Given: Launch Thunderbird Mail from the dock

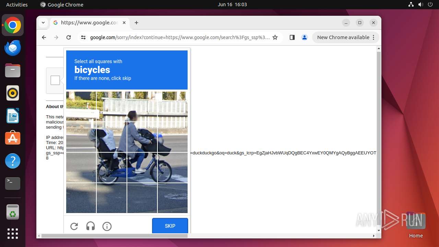Looking at the screenshot, I should coord(13,48).
